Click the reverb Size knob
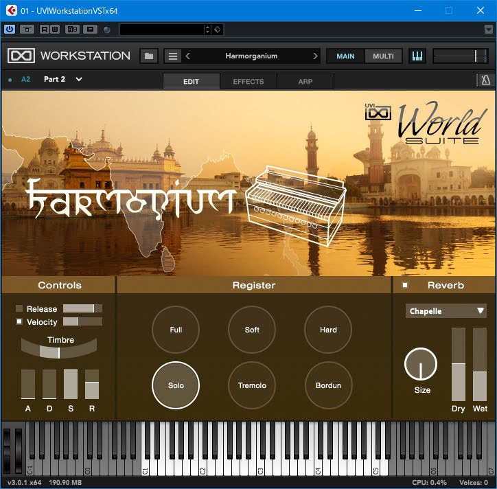 click(x=421, y=364)
